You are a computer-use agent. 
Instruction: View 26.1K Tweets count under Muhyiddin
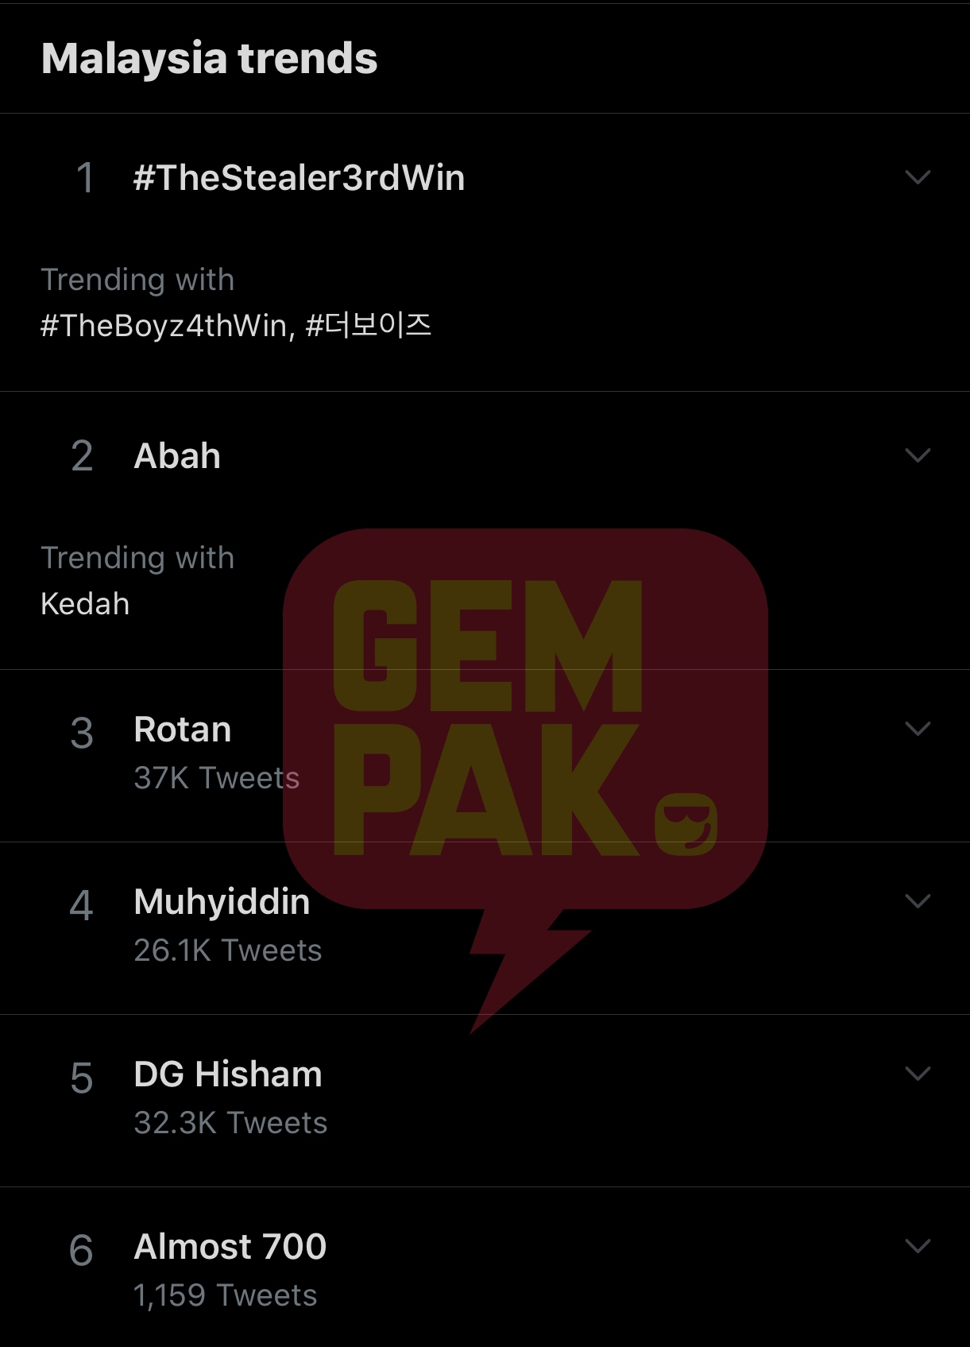pyautogui.click(x=228, y=950)
